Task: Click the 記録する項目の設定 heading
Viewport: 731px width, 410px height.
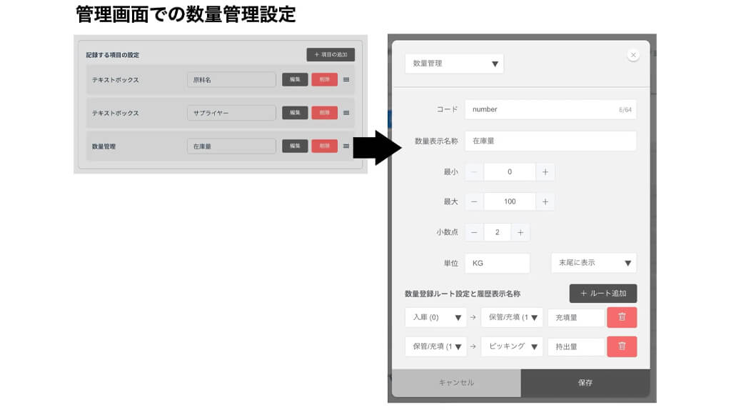Action: tap(112, 55)
